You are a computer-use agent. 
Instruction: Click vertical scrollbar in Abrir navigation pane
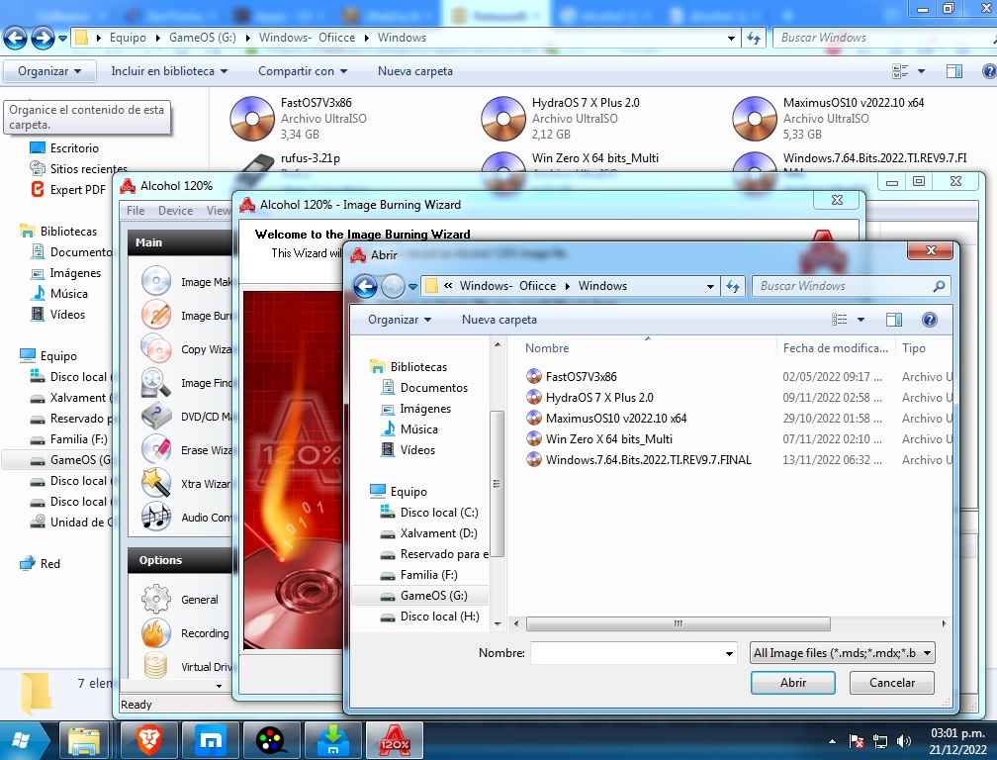[x=498, y=483]
